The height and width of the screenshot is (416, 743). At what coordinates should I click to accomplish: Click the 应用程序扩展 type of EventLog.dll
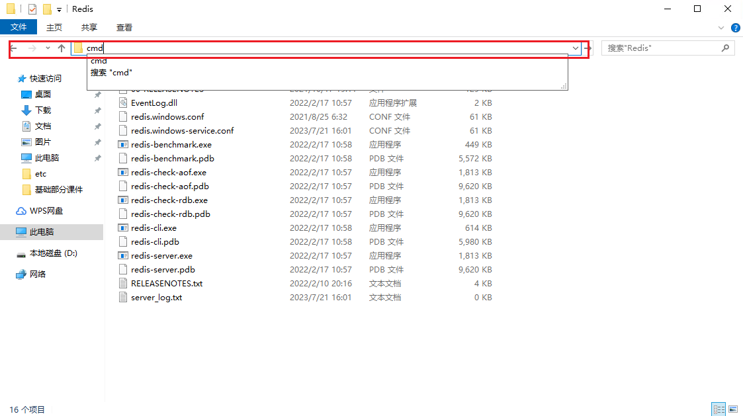393,103
